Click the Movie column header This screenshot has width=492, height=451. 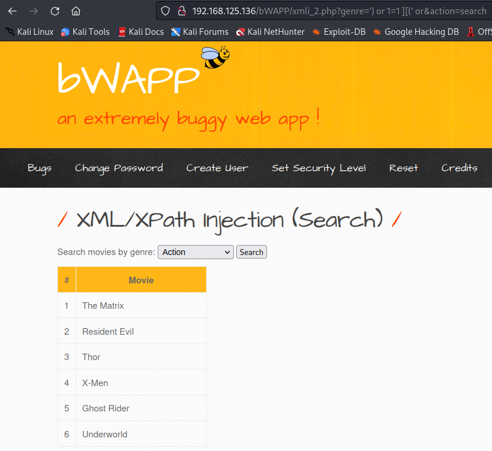(x=141, y=280)
